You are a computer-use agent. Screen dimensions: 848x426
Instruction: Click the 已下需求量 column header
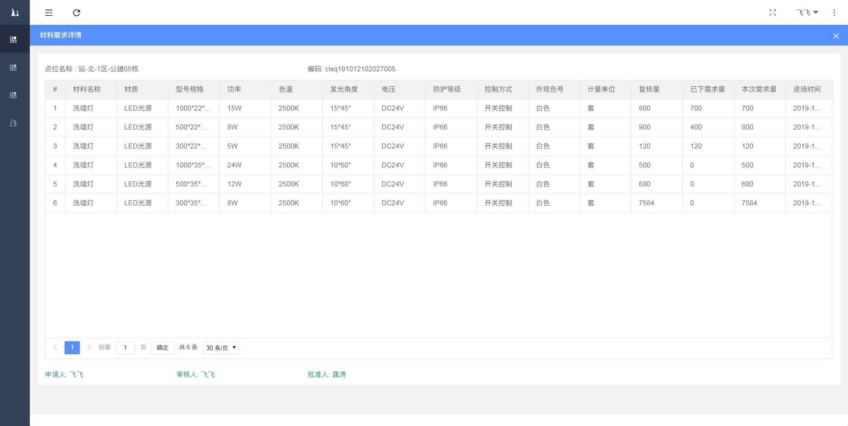point(708,89)
